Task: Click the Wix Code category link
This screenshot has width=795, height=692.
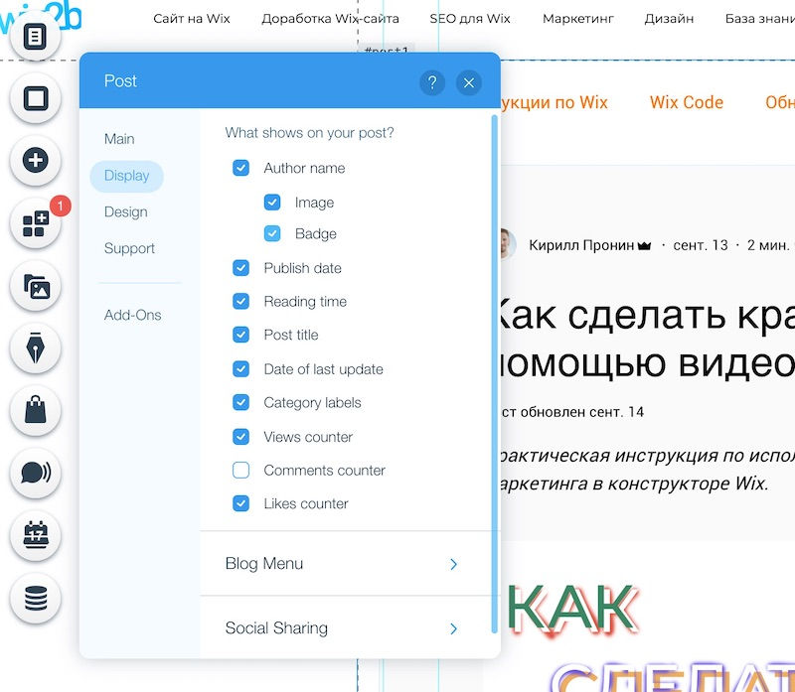Action: pyautogui.click(x=687, y=102)
